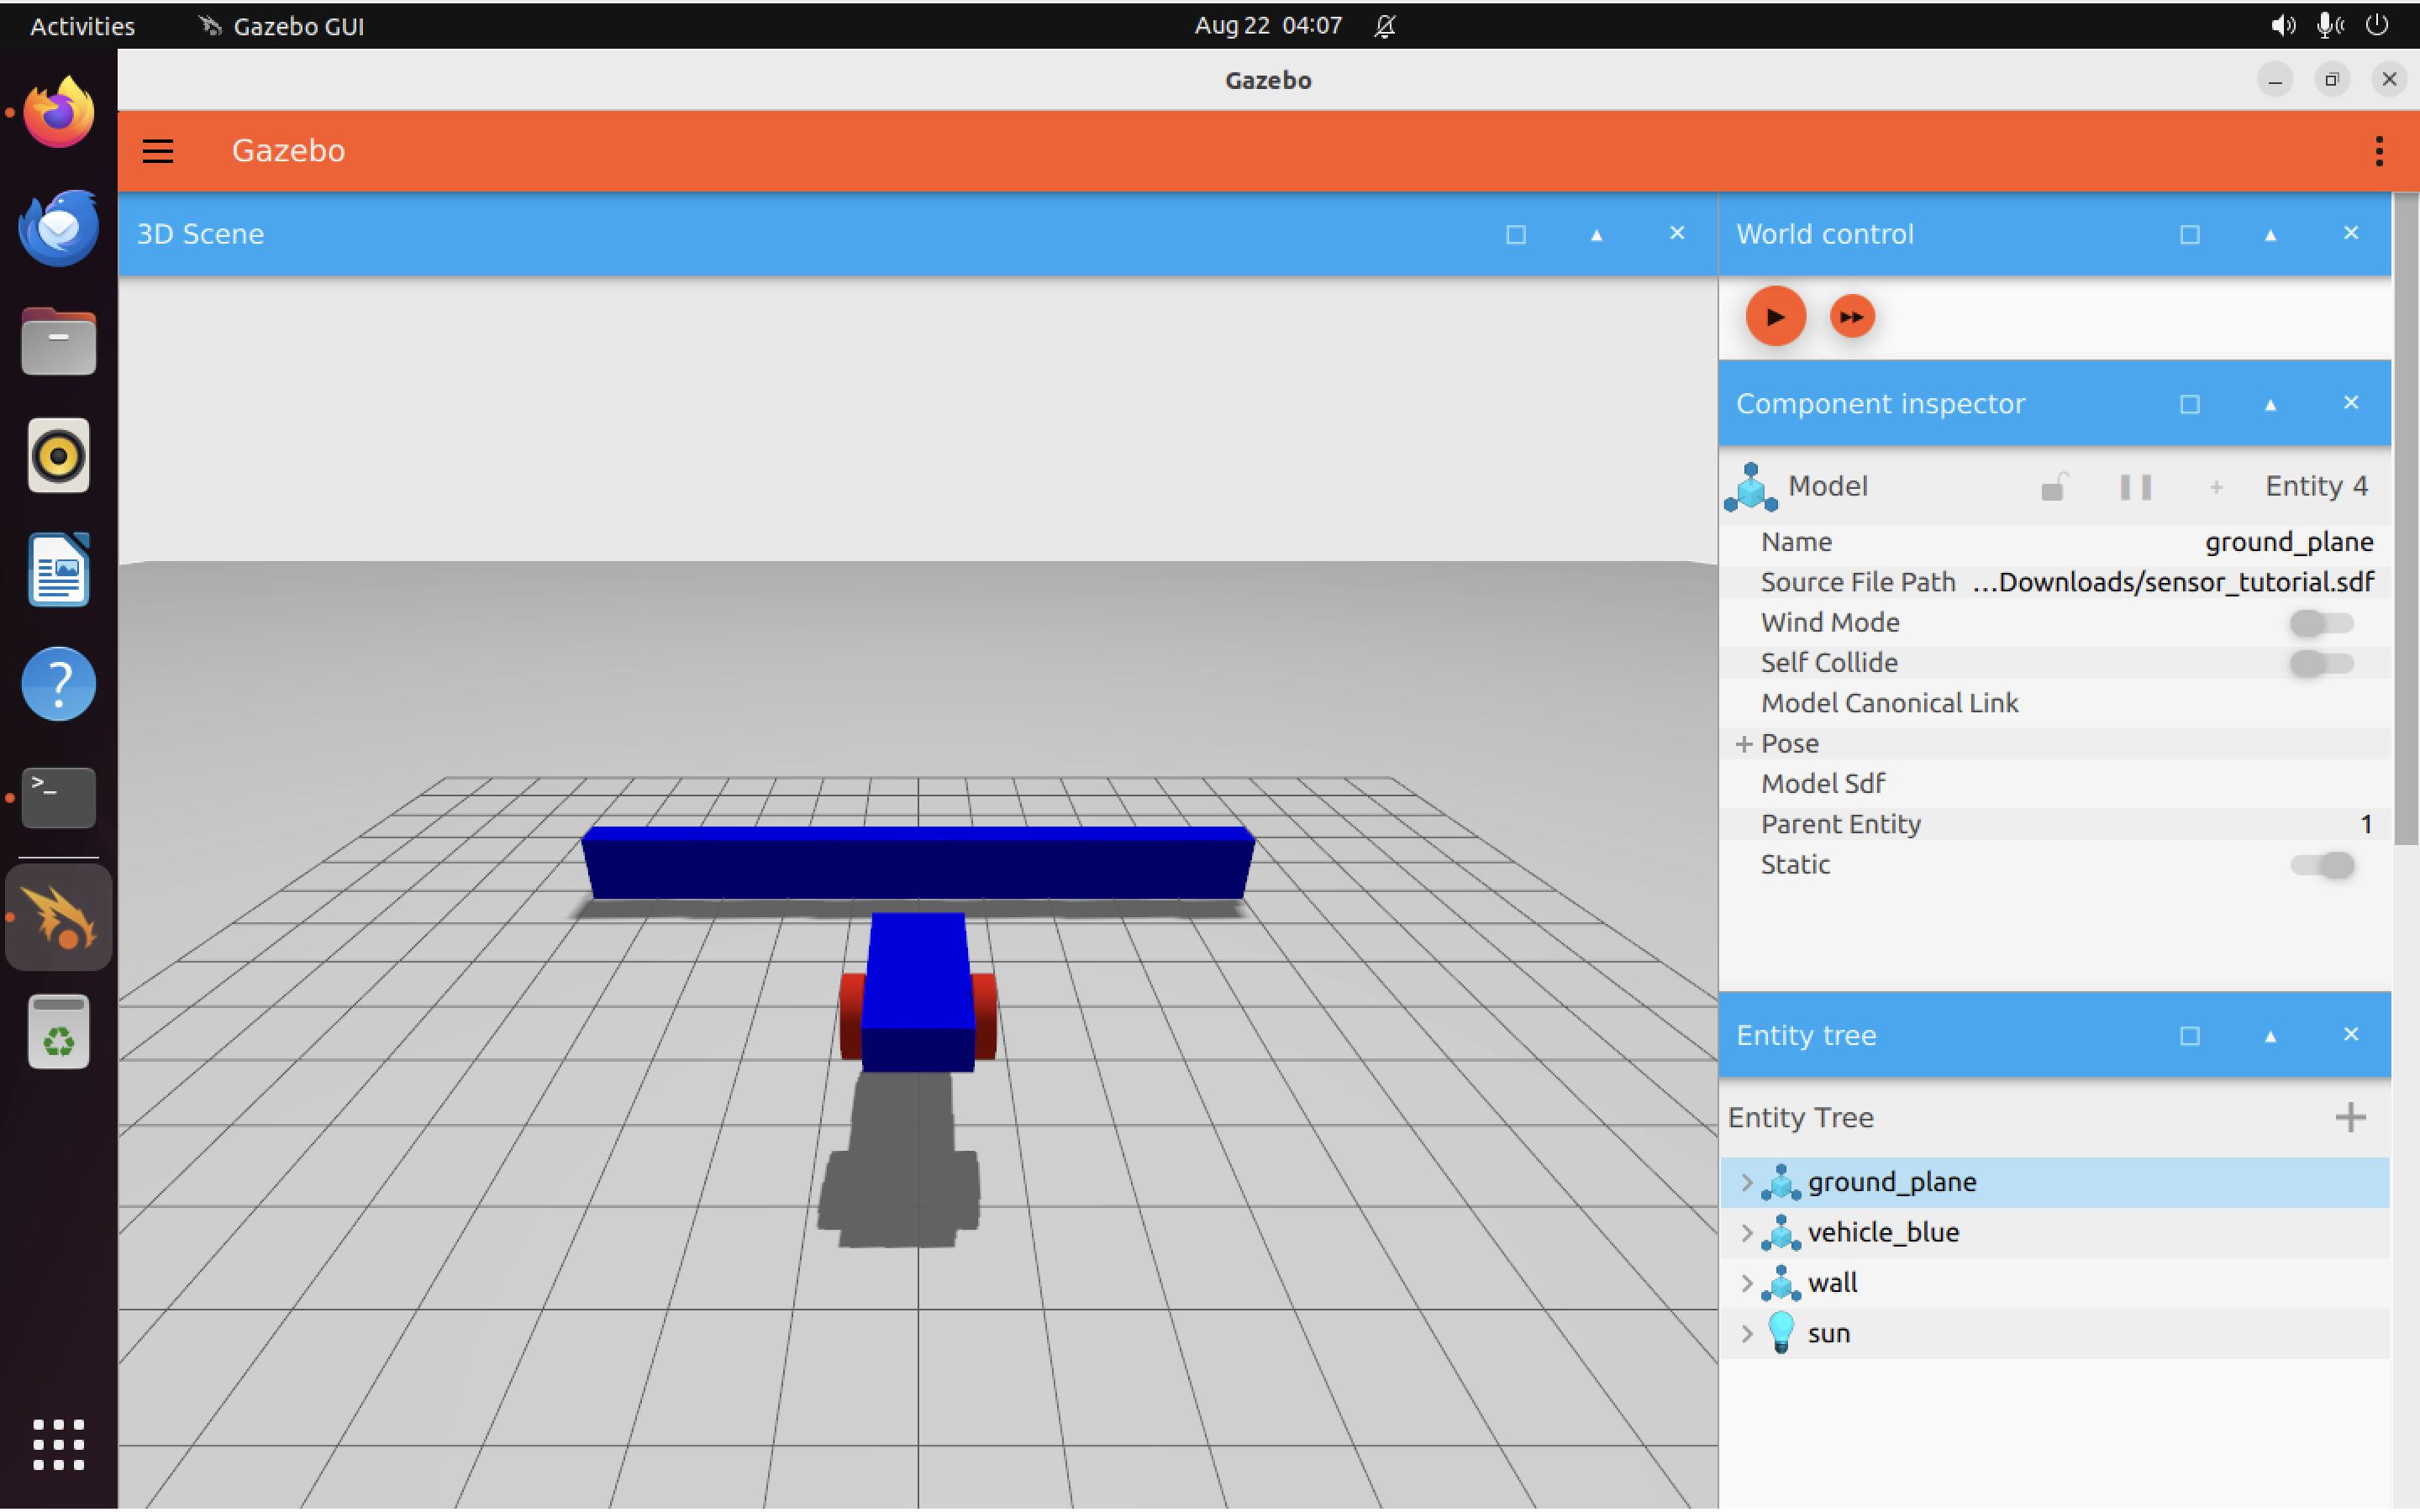2420x1512 pixels.
Task: Expand the Pose section
Action: pyautogui.click(x=1744, y=744)
